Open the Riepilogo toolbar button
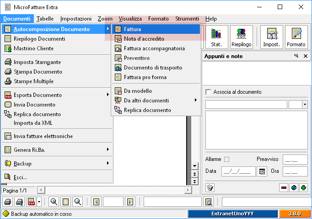This screenshot has height=219, width=312. pos(242,37)
